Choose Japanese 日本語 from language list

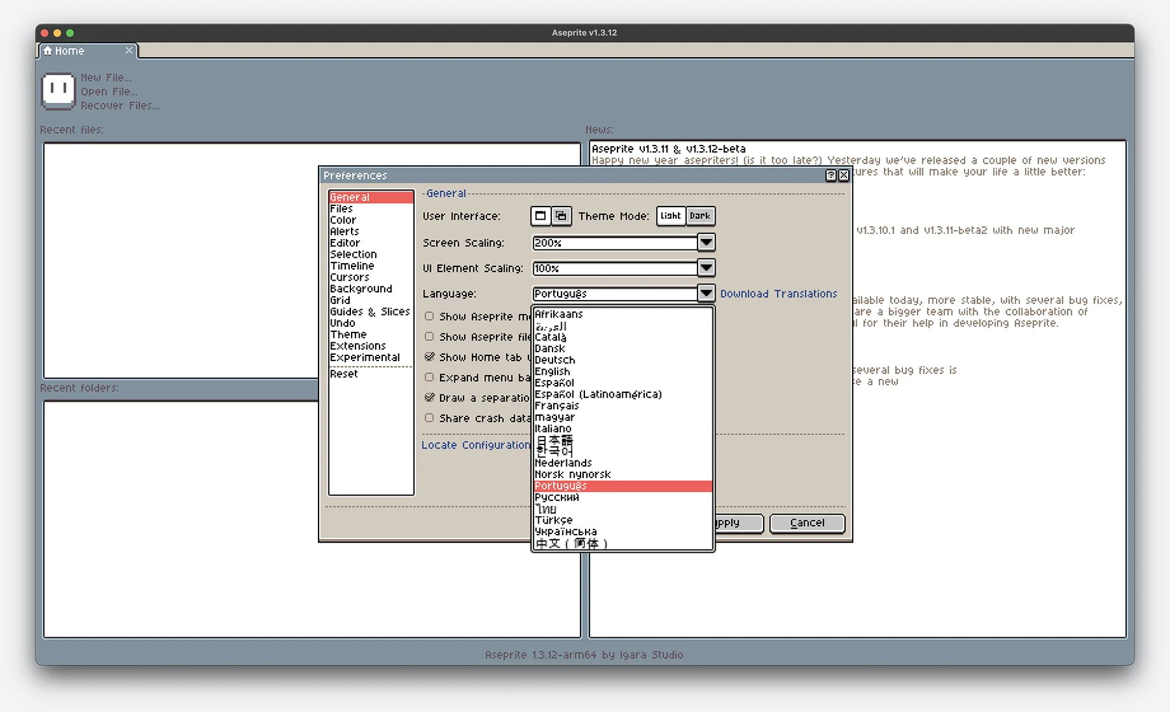pos(623,440)
